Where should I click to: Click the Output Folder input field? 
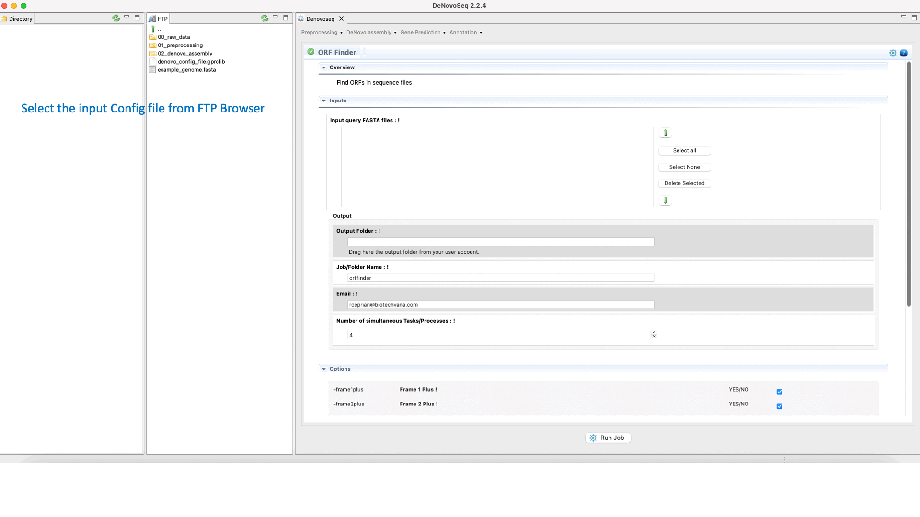[x=500, y=242]
